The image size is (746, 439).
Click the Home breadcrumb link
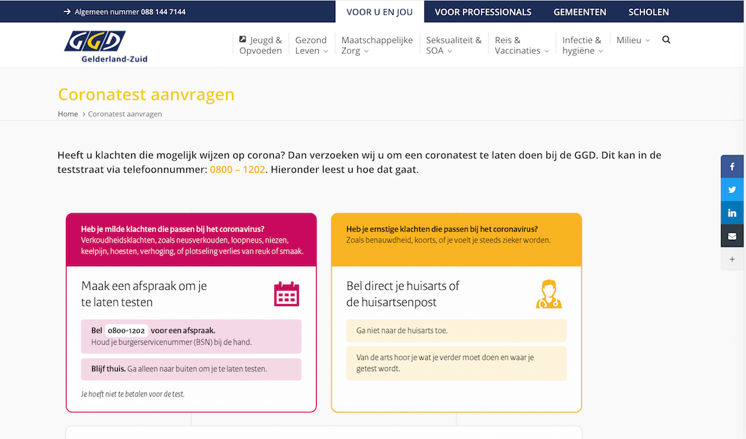[68, 114]
